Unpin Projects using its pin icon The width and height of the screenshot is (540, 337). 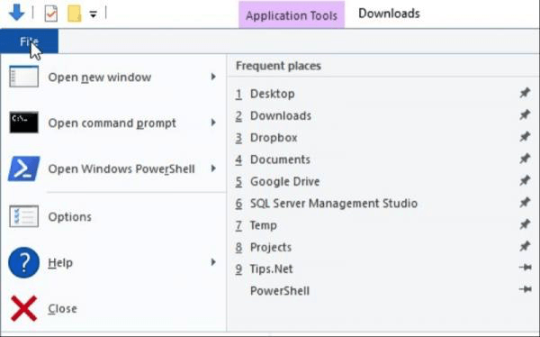[x=525, y=246]
